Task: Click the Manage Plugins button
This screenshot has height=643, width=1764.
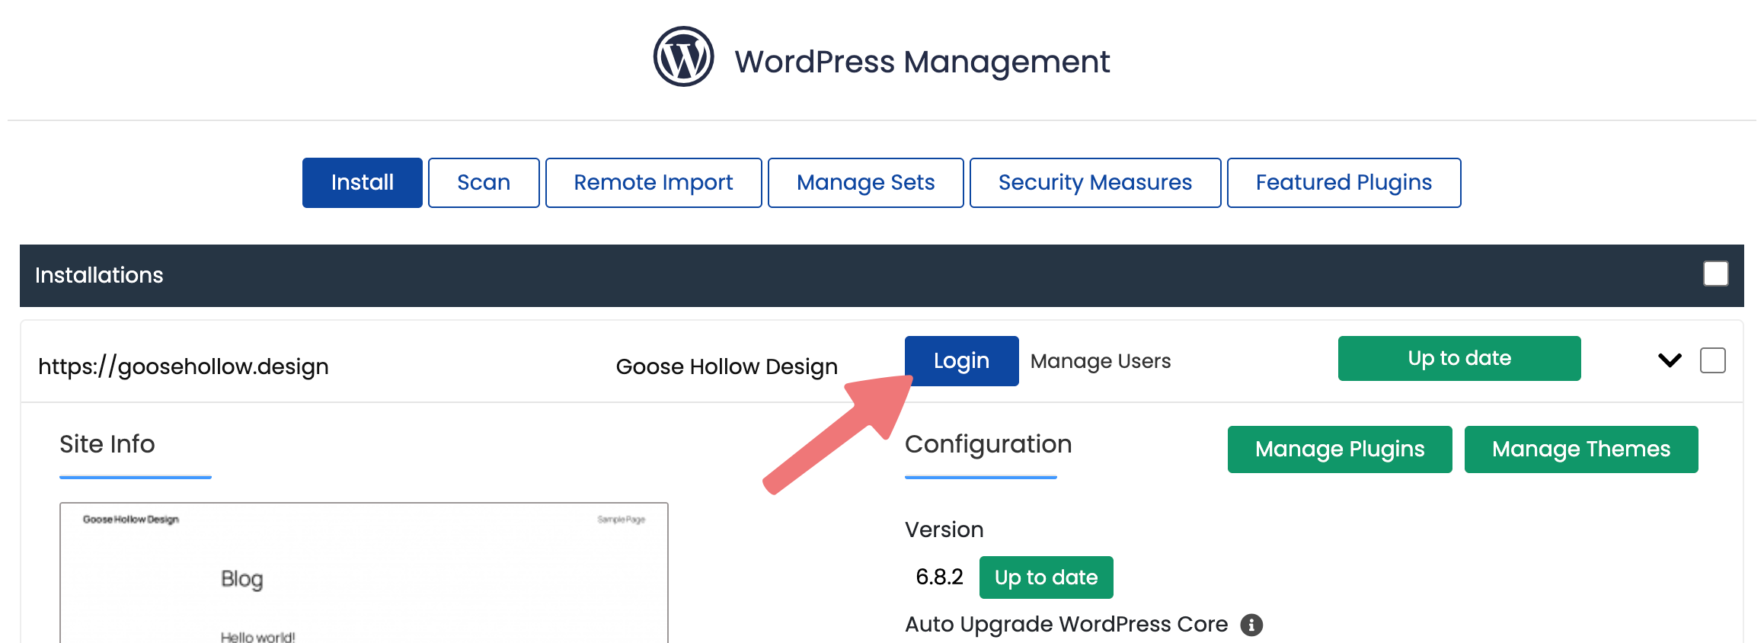Action: pos(1340,449)
